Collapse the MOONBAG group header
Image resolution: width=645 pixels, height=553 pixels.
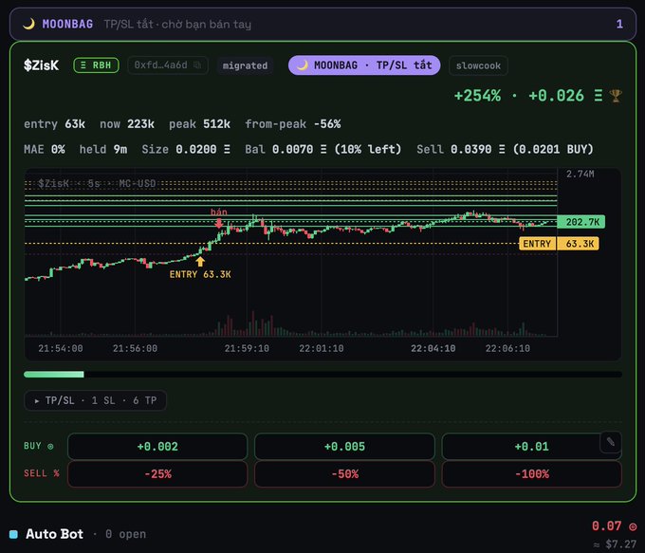(322, 24)
